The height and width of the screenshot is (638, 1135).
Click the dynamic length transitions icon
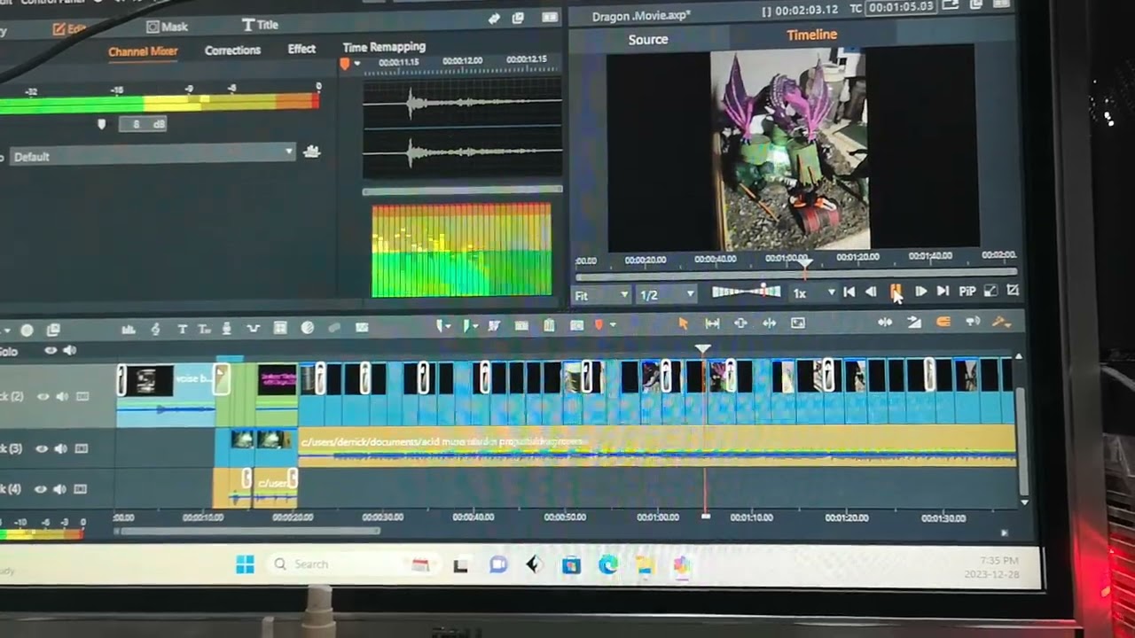tap(914, 323)
